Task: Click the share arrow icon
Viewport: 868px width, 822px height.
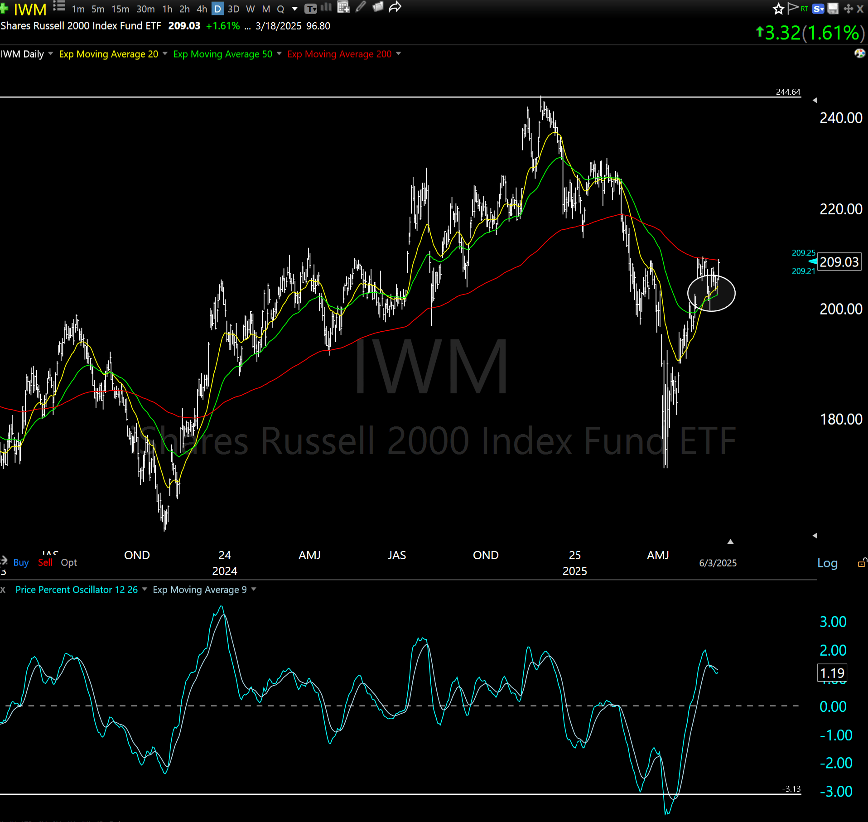Action: coord(395,7)
